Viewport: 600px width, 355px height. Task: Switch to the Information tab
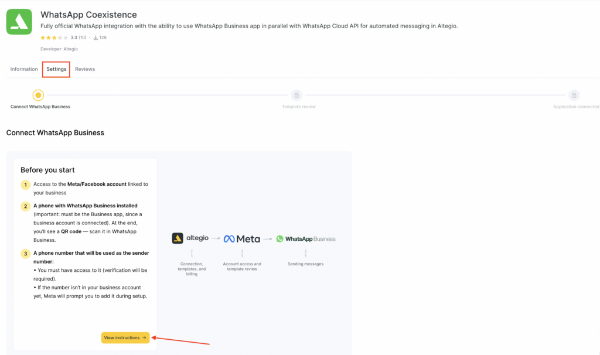coord(24,69)
